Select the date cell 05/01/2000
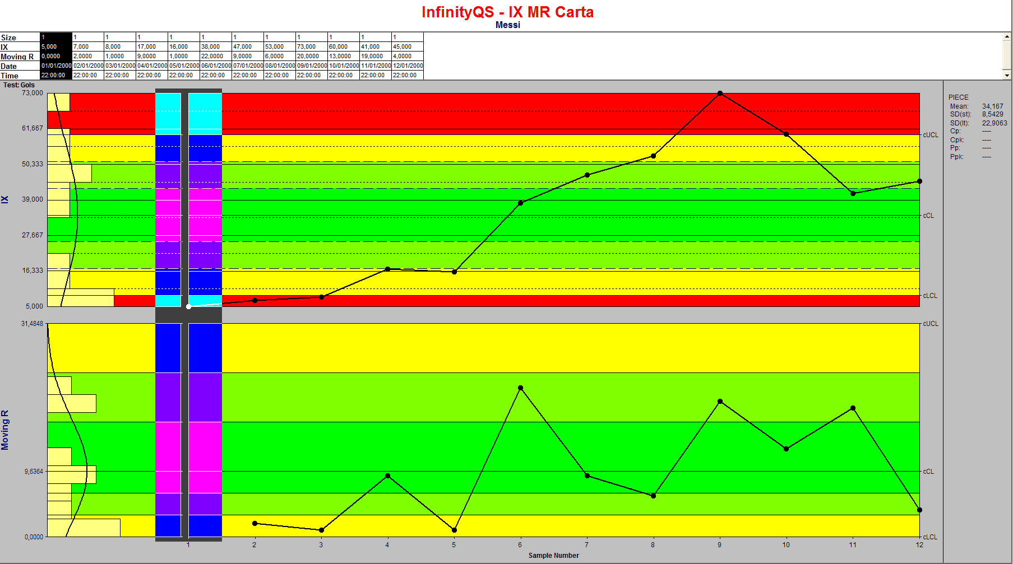Image resolution: width=1013 pixels, height=564 pixels. 184,66
